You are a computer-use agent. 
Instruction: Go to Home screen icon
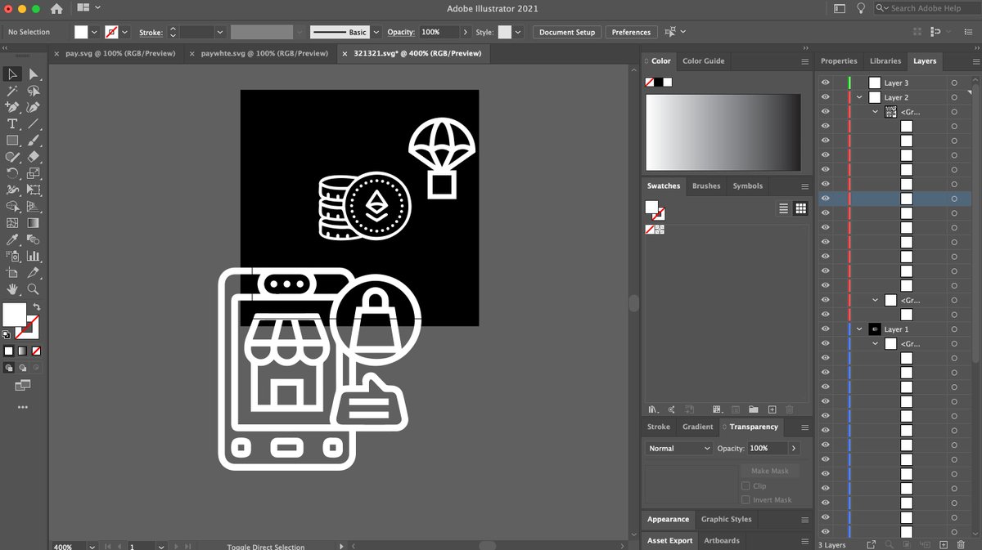pyautogui.click(x=56, y=9)
